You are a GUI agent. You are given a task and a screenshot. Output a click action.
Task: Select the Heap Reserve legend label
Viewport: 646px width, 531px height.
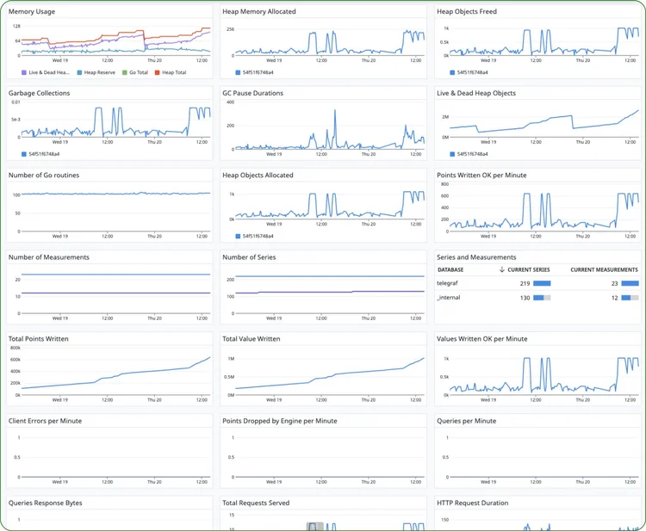pyautogui.click(x=100, y=72)
